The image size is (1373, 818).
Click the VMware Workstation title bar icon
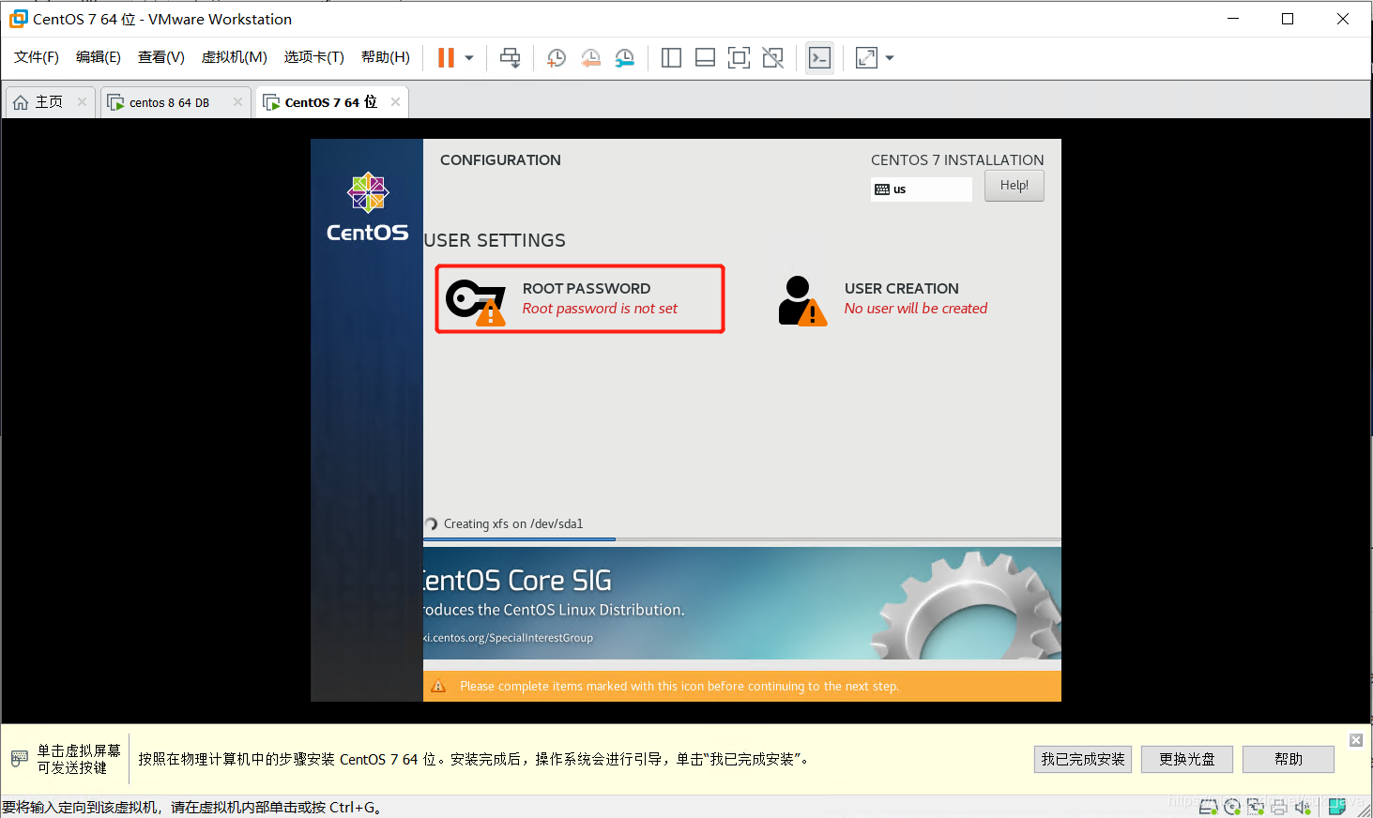coord(18,19)
